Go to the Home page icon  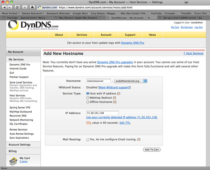point(32,8)
